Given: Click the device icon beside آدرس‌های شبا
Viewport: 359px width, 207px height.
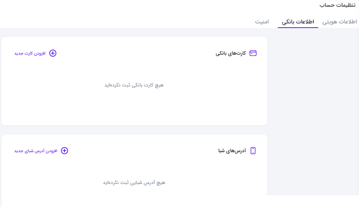Looking at the screenshot, I should coord(253,151).
